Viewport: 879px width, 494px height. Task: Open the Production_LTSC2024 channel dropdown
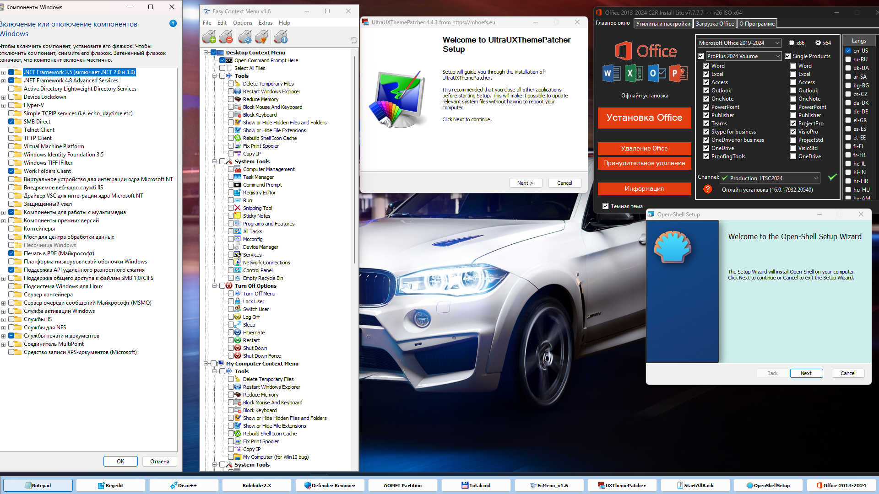[770, 178]
